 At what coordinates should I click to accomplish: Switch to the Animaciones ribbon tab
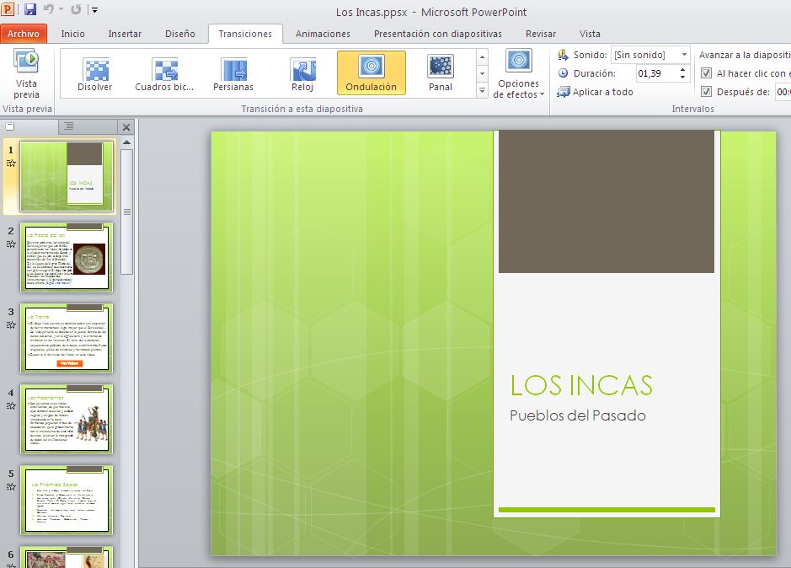click(322, 34)
